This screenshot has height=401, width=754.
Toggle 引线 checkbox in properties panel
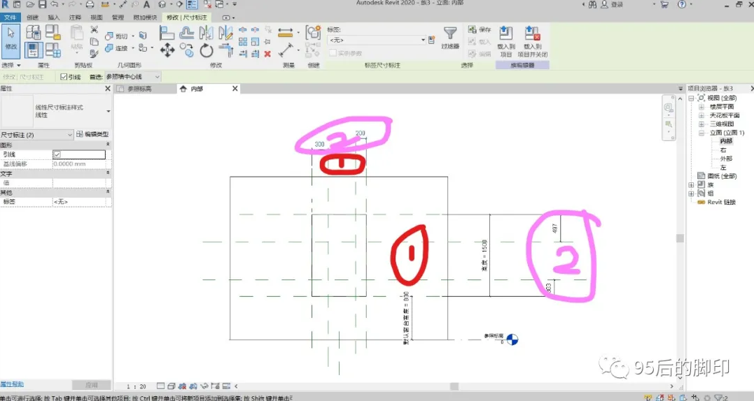pos(57,154)
